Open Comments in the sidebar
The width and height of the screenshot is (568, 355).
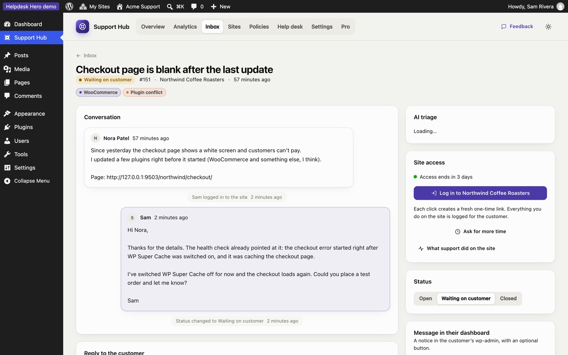point(32,96)
